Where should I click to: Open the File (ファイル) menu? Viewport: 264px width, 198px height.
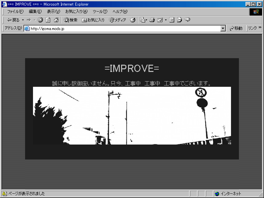[15, 12]
